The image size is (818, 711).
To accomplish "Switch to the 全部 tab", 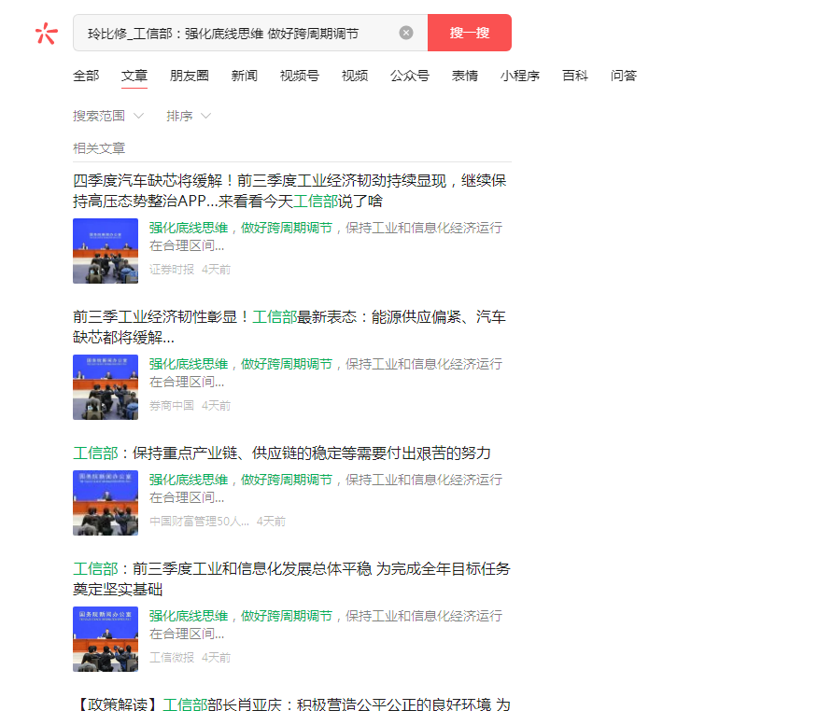I will click(x=86, y=76).
